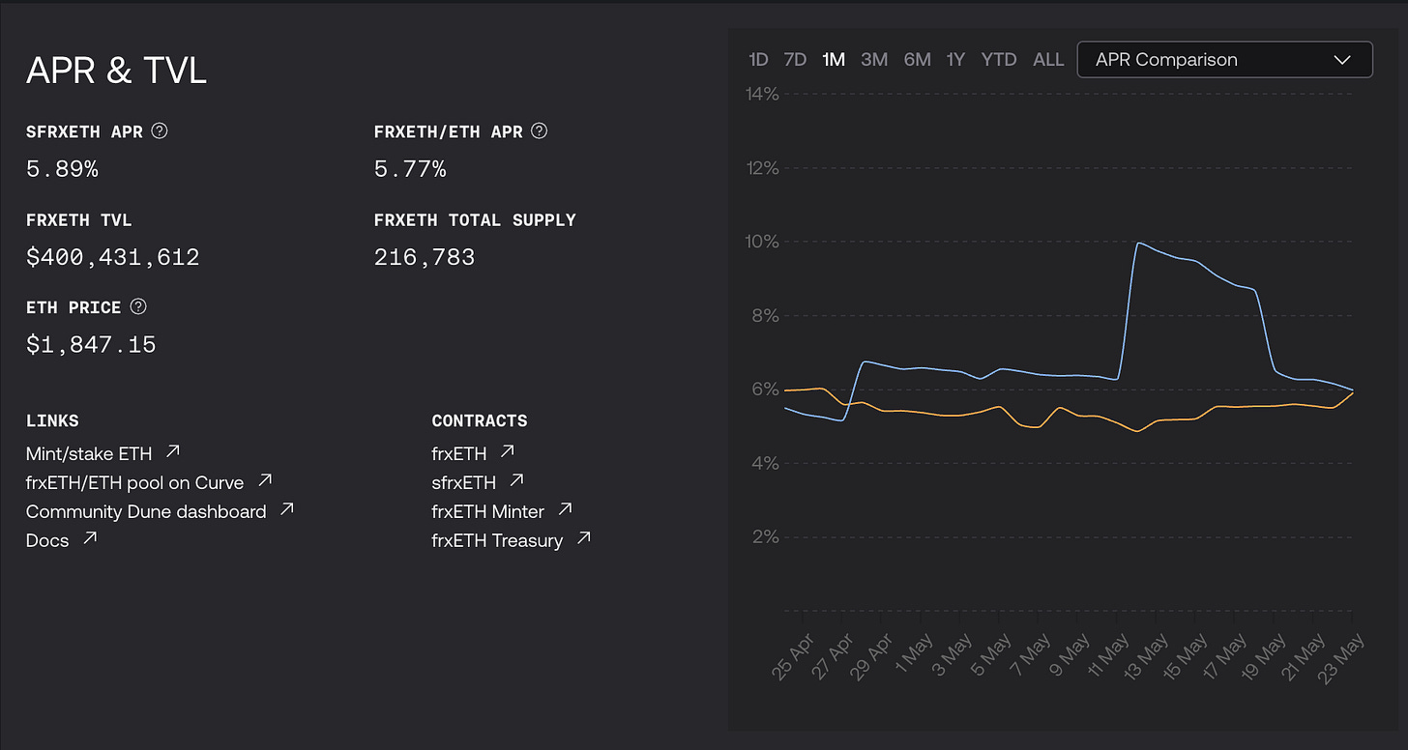
Task: Open the Docs link
Action: tap(47, 540)
